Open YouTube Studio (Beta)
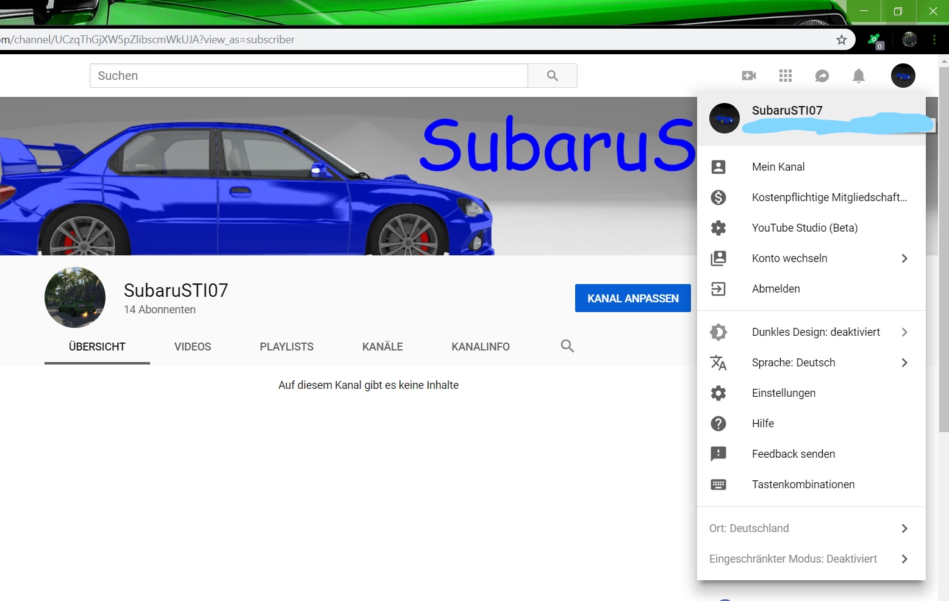Viewport: 949px width, 601px height. coord(811,228)
